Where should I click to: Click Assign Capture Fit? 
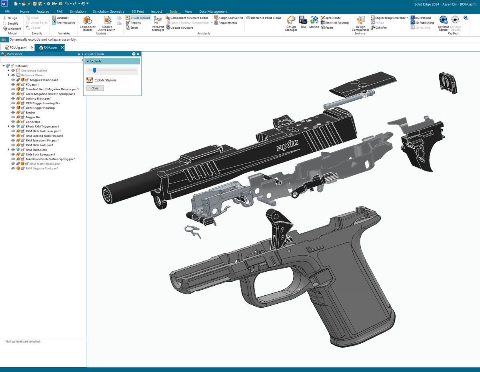228,18
